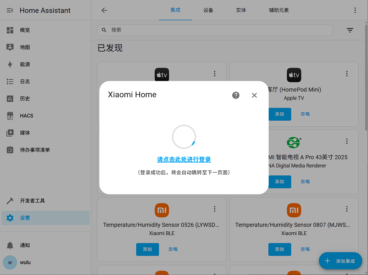The image size is (368, 275).
Task: Click the Sensor 0807 Xiaomi logo
Action: (x=294, y=210)
